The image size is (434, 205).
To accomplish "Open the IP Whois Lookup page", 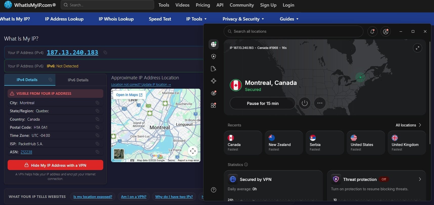I will pyautogui.click(x=116, y=19).
